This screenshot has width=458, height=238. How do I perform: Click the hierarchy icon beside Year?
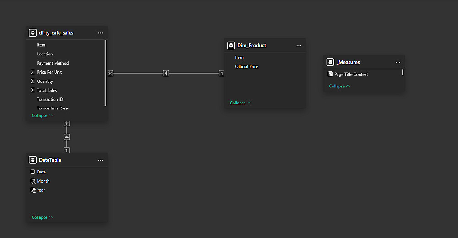(x=33, y=190)
